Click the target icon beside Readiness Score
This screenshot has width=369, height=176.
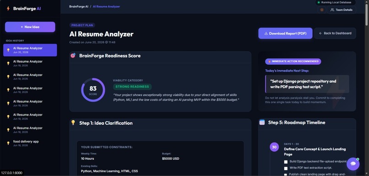point(73,56)
